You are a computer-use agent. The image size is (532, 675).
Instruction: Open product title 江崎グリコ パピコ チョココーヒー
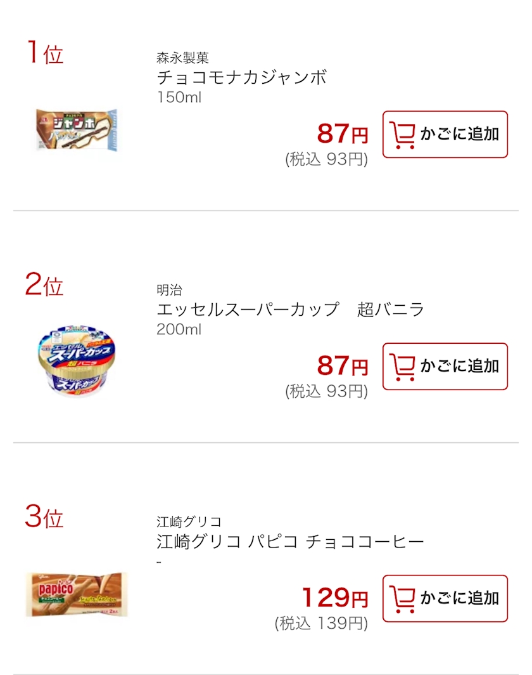pos(290,542)
